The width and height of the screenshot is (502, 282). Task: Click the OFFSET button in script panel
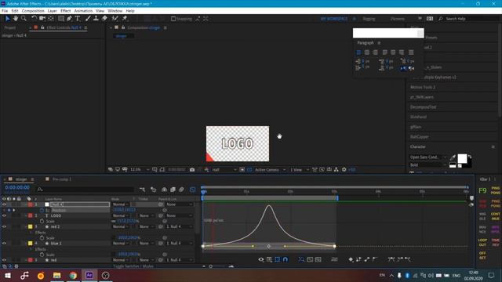coord(482,255)
